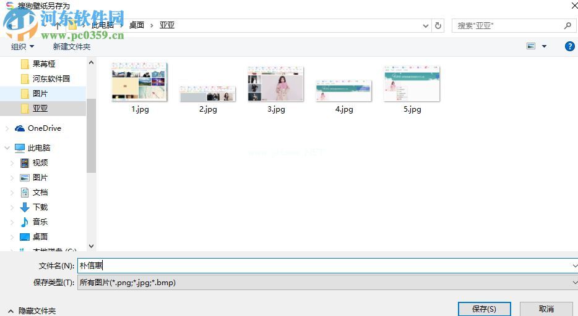Open the address bar history dropdown

tap(425, 26)
